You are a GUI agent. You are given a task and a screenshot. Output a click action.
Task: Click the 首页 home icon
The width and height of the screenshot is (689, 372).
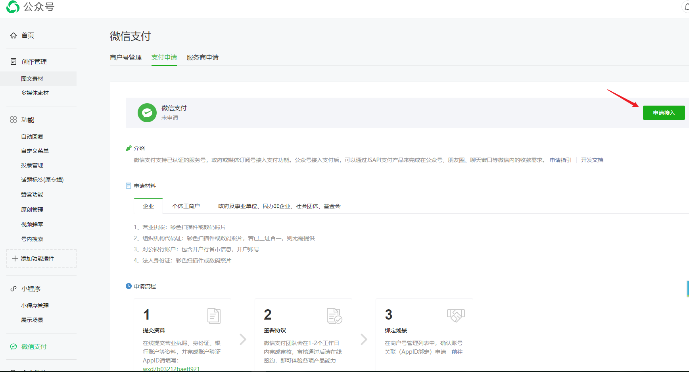13,35
